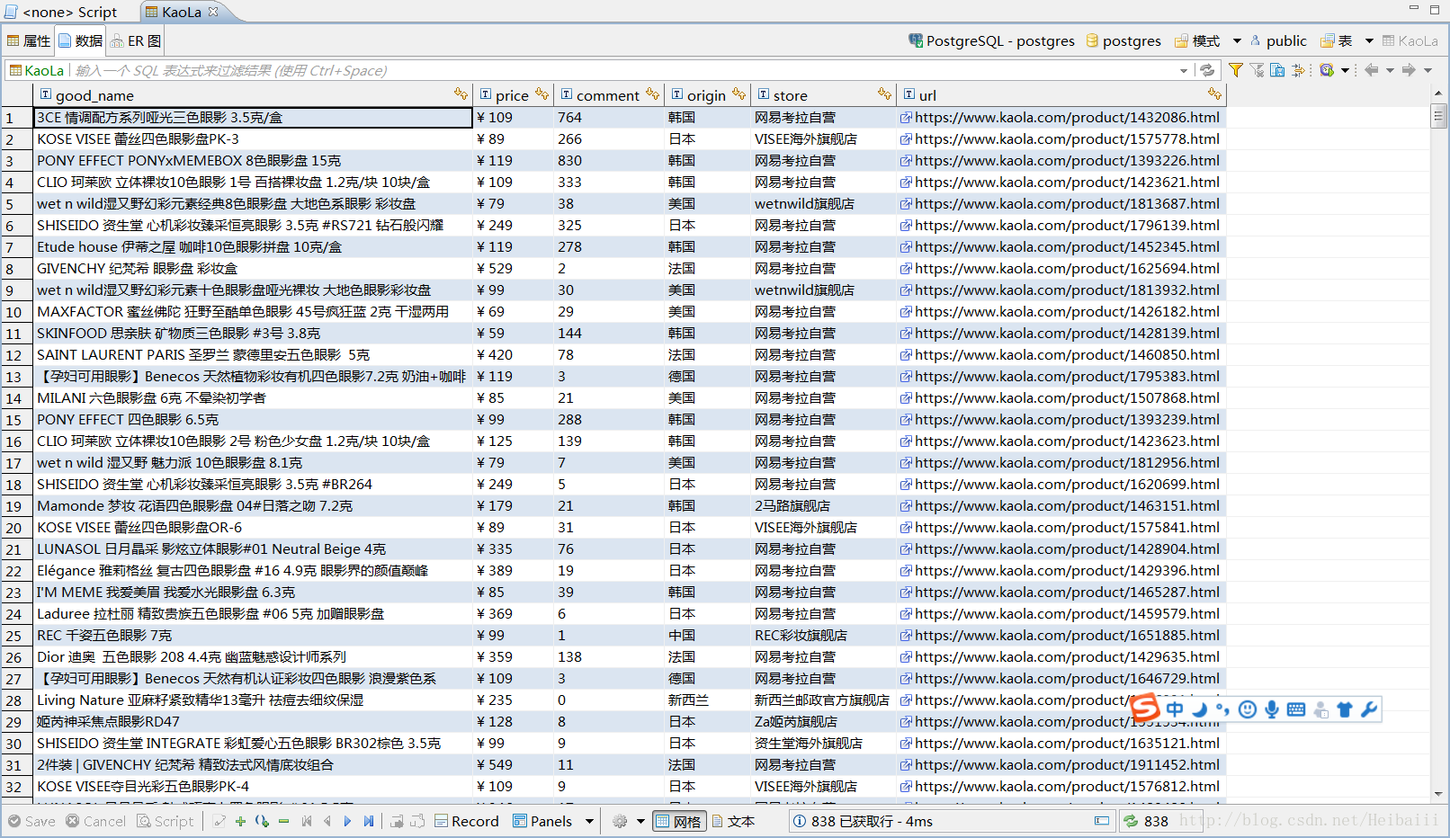Viewport: 1450px width, 838px height.
Task: Toggle Panels side view
Action: pos(542,821)
